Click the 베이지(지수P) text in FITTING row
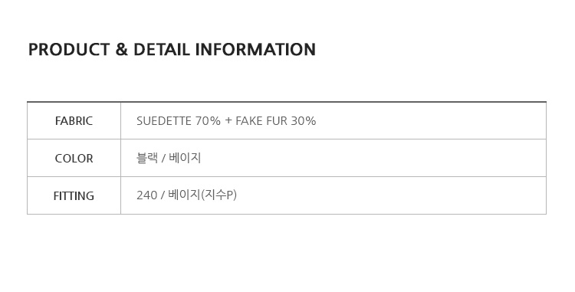575x292 pixels. [202, 195]
